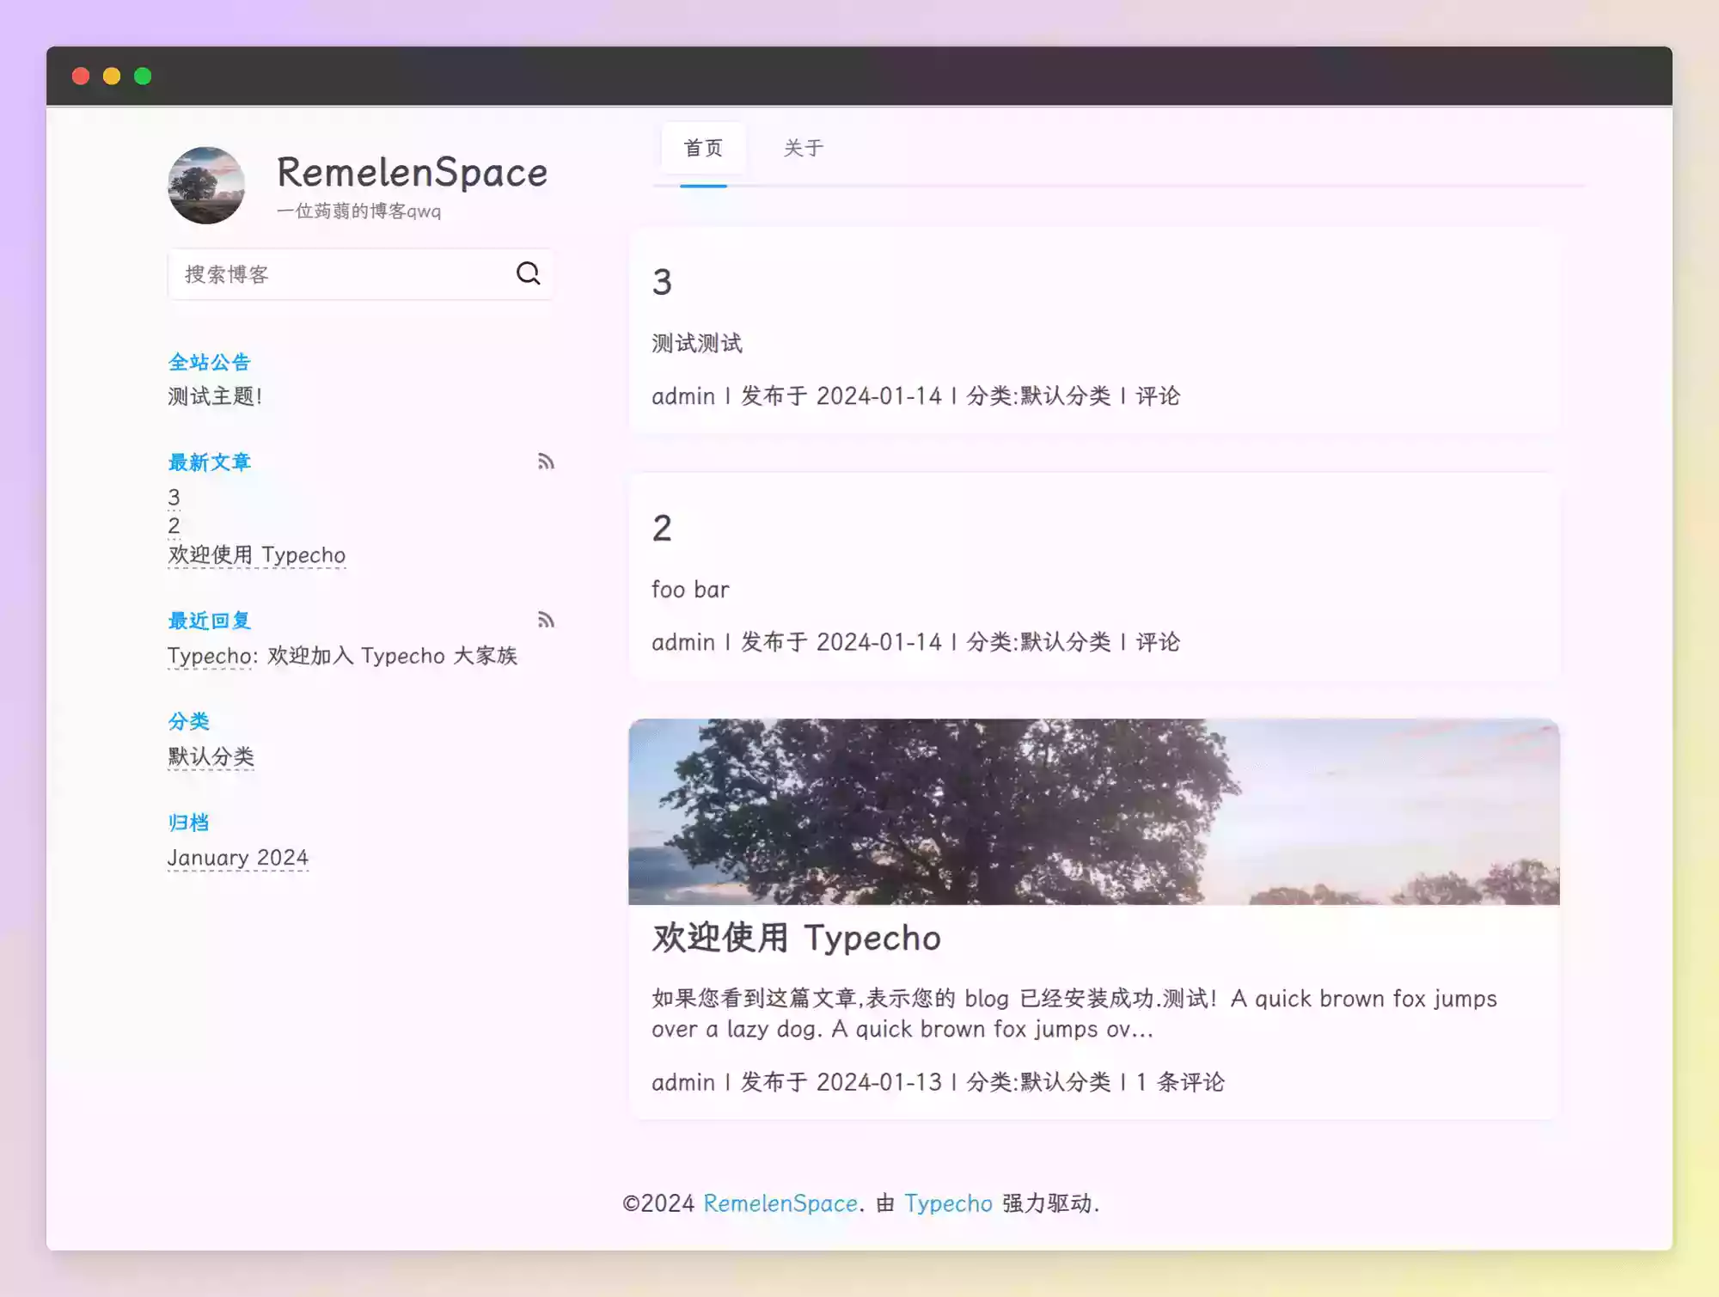
Task: Click the search magnifier icon
Action: [x=529, y=274]
